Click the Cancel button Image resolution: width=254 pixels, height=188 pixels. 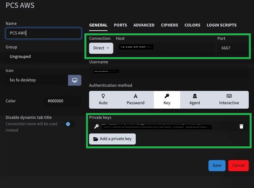tap(238, 165)
